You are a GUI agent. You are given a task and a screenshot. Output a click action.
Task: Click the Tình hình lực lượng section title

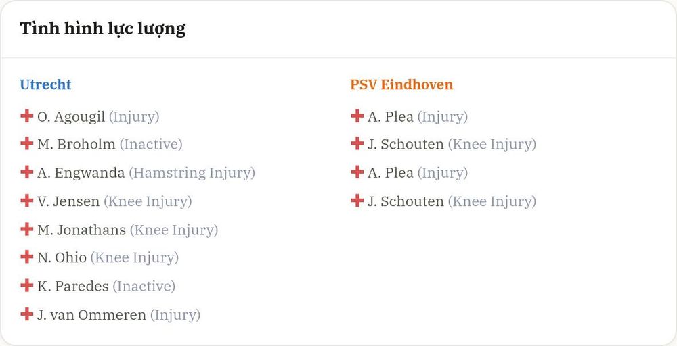pos(103,29)
